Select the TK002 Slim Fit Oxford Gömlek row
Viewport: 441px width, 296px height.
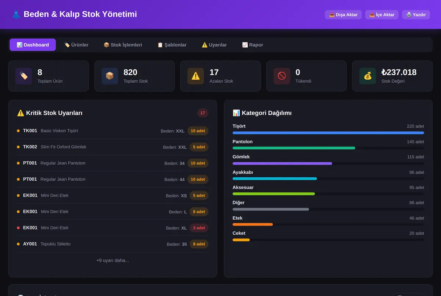click(113, 147)
